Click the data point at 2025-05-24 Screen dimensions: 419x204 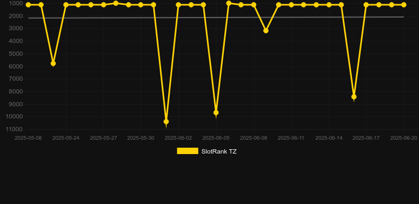tap(66, 5)
